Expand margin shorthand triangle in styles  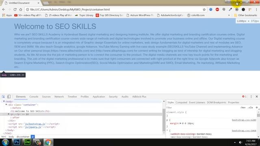(180, 123)
